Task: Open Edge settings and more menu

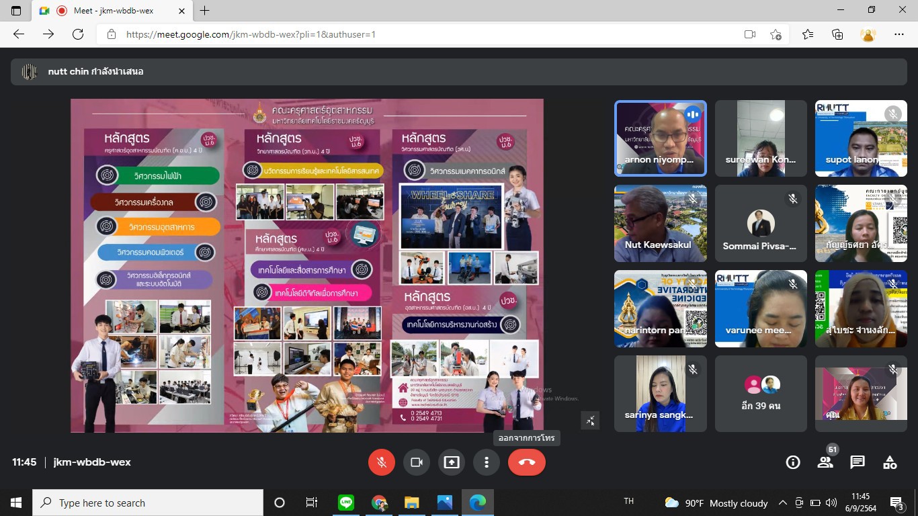Action: (899, 34)
